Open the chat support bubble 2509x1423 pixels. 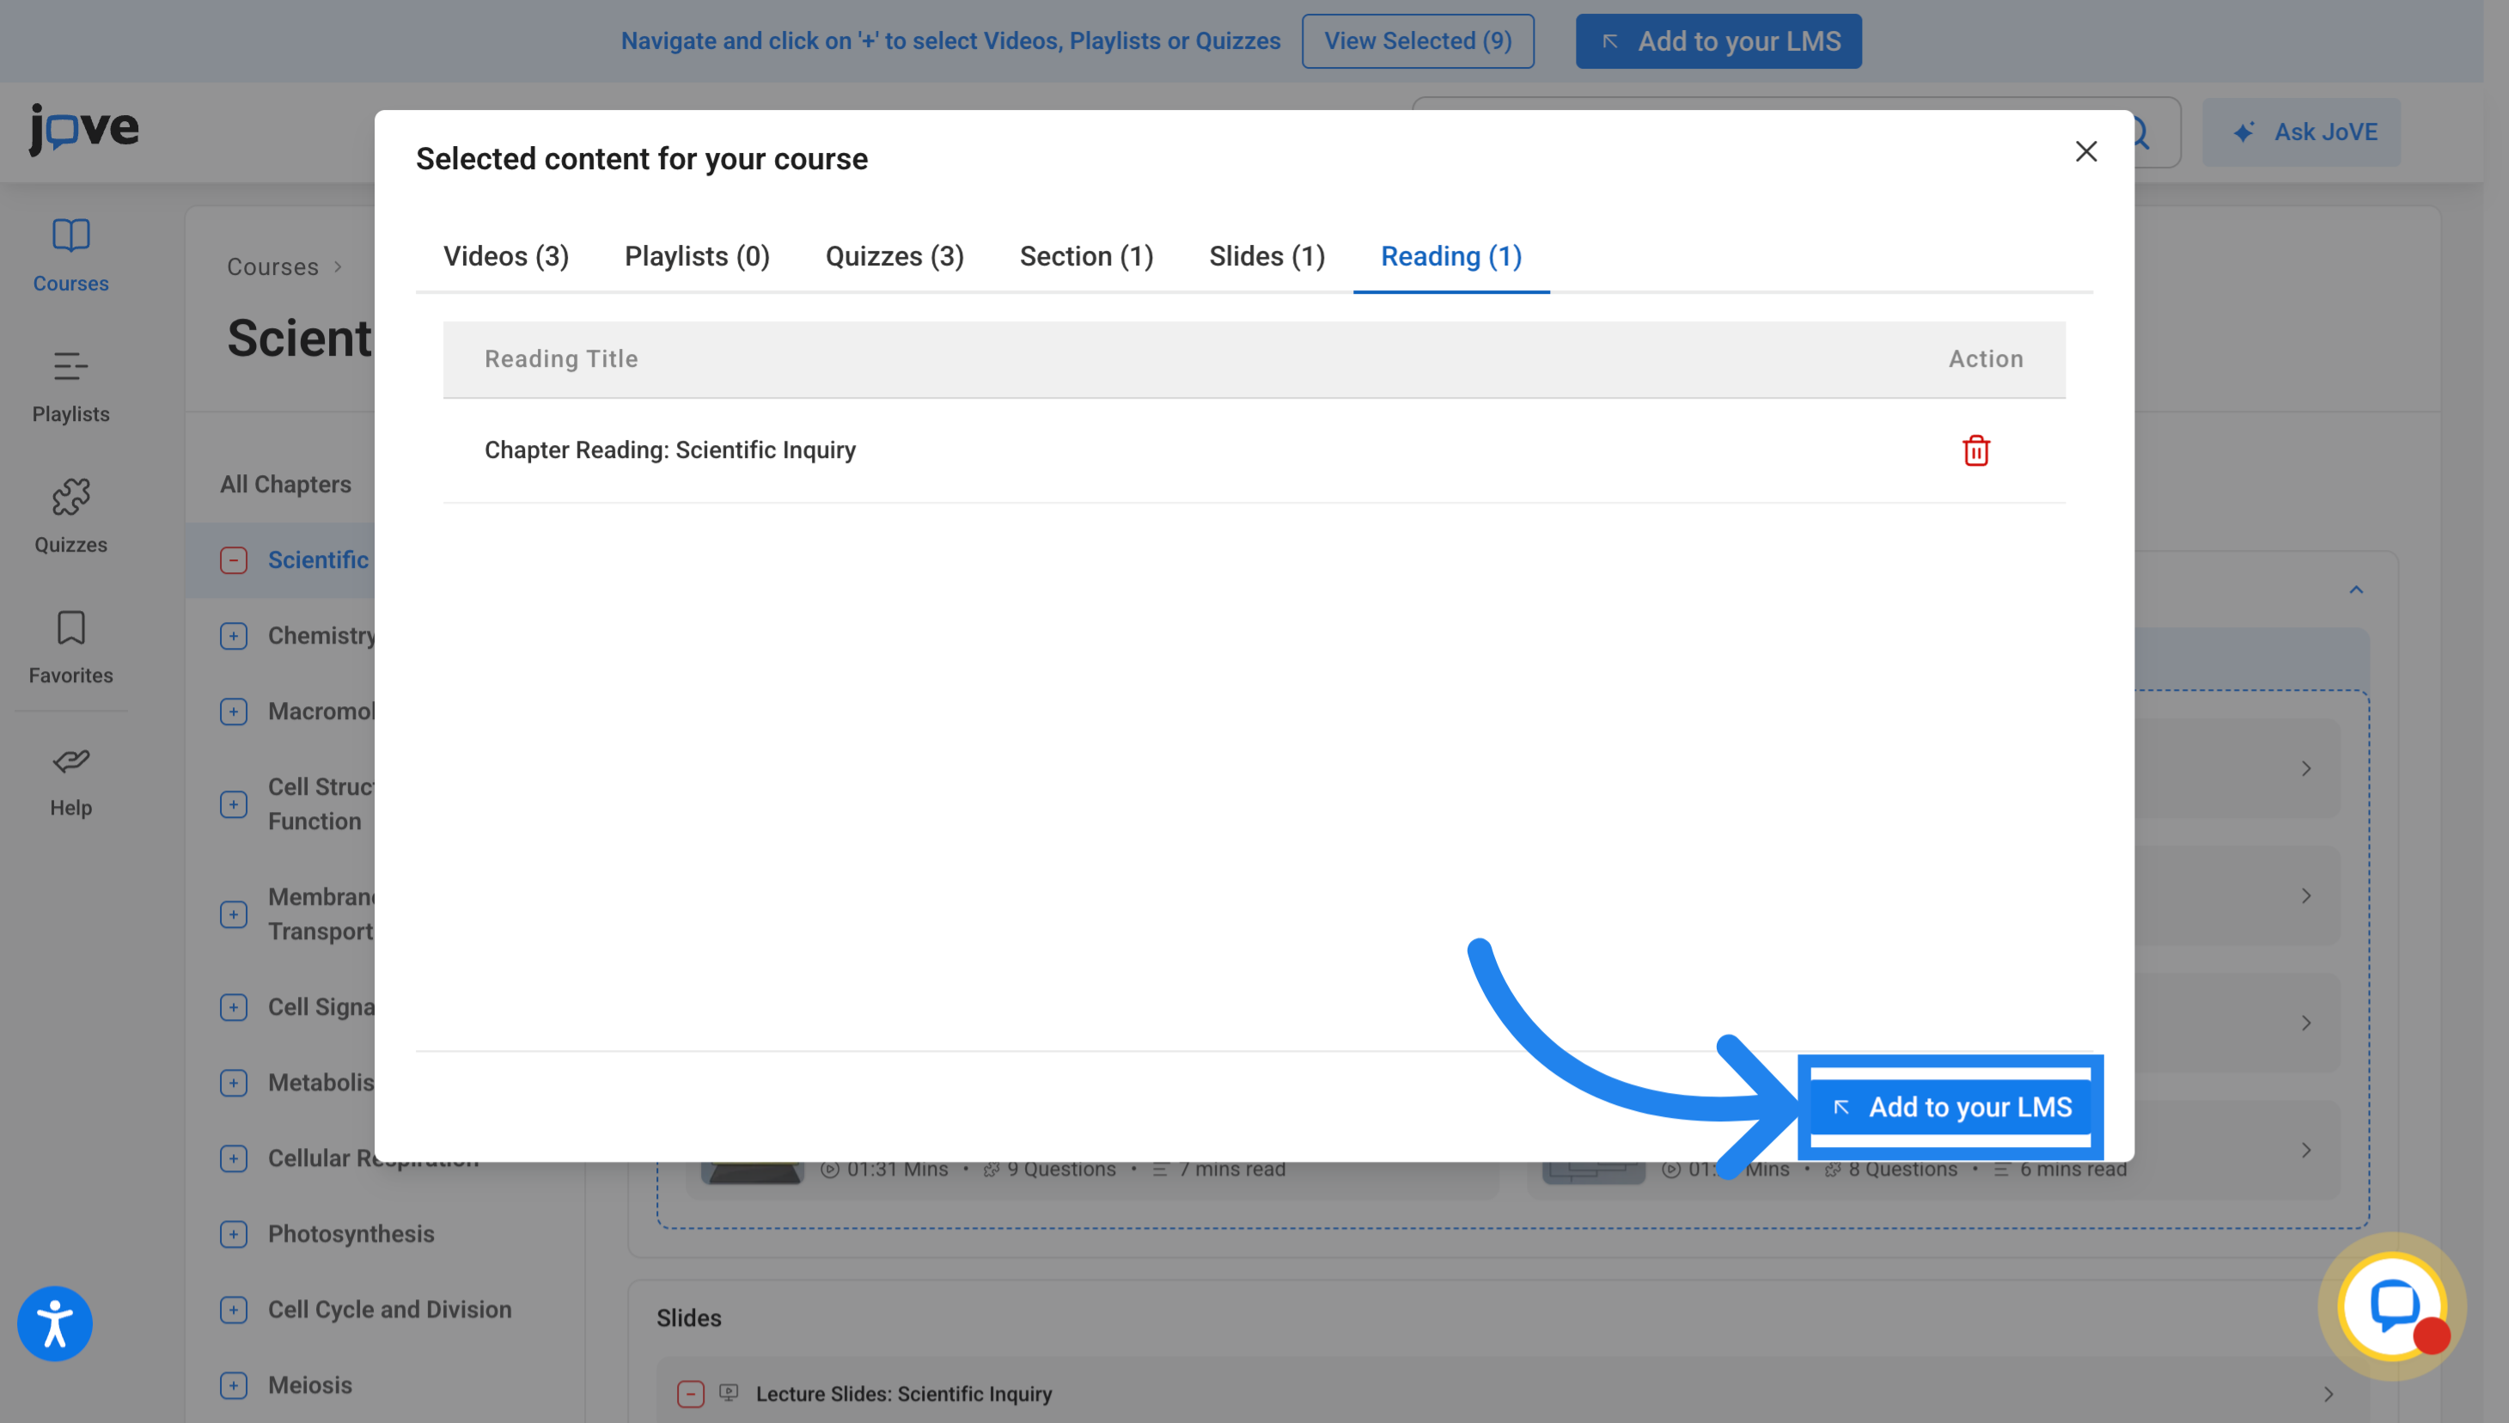(2392, 1306)
